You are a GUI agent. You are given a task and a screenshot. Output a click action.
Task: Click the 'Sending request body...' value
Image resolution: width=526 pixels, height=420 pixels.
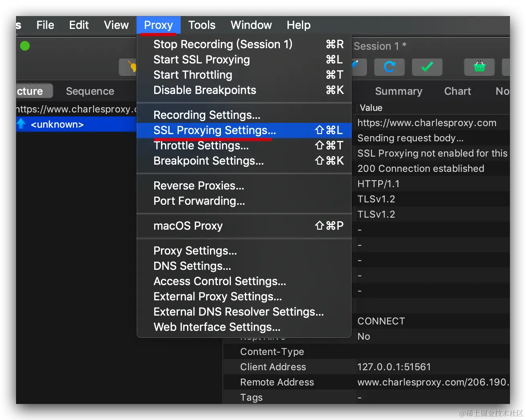point(410,138)
